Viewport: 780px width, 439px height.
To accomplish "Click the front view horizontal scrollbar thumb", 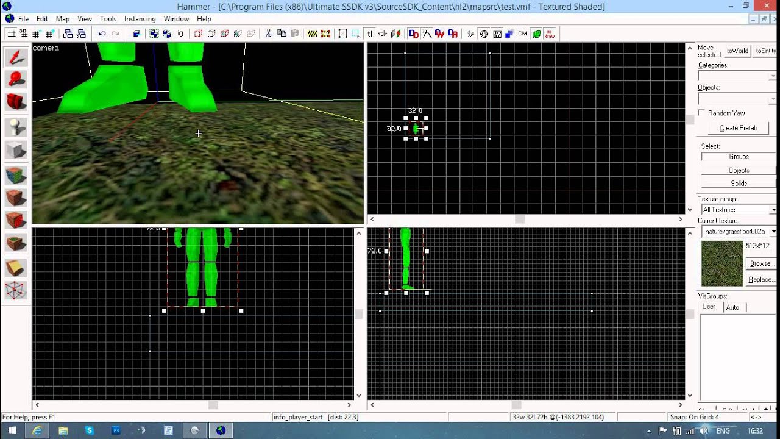I will point(213,405).
